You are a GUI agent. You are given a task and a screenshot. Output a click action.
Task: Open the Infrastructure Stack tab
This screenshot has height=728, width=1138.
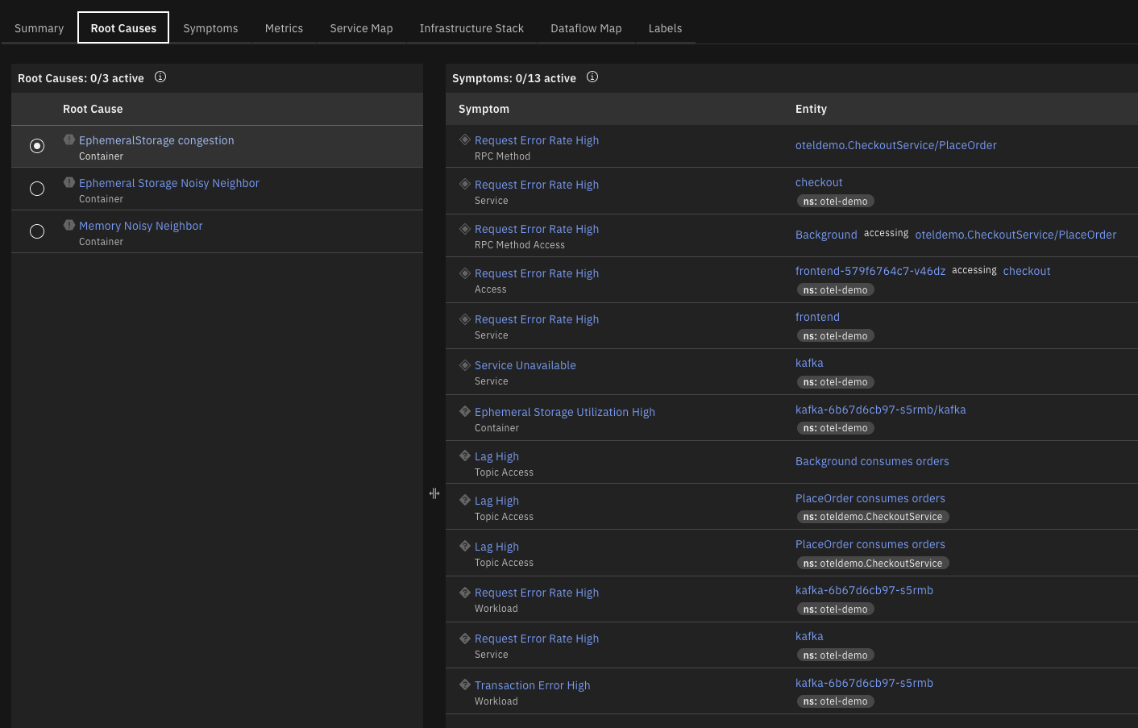pos(471,28)
